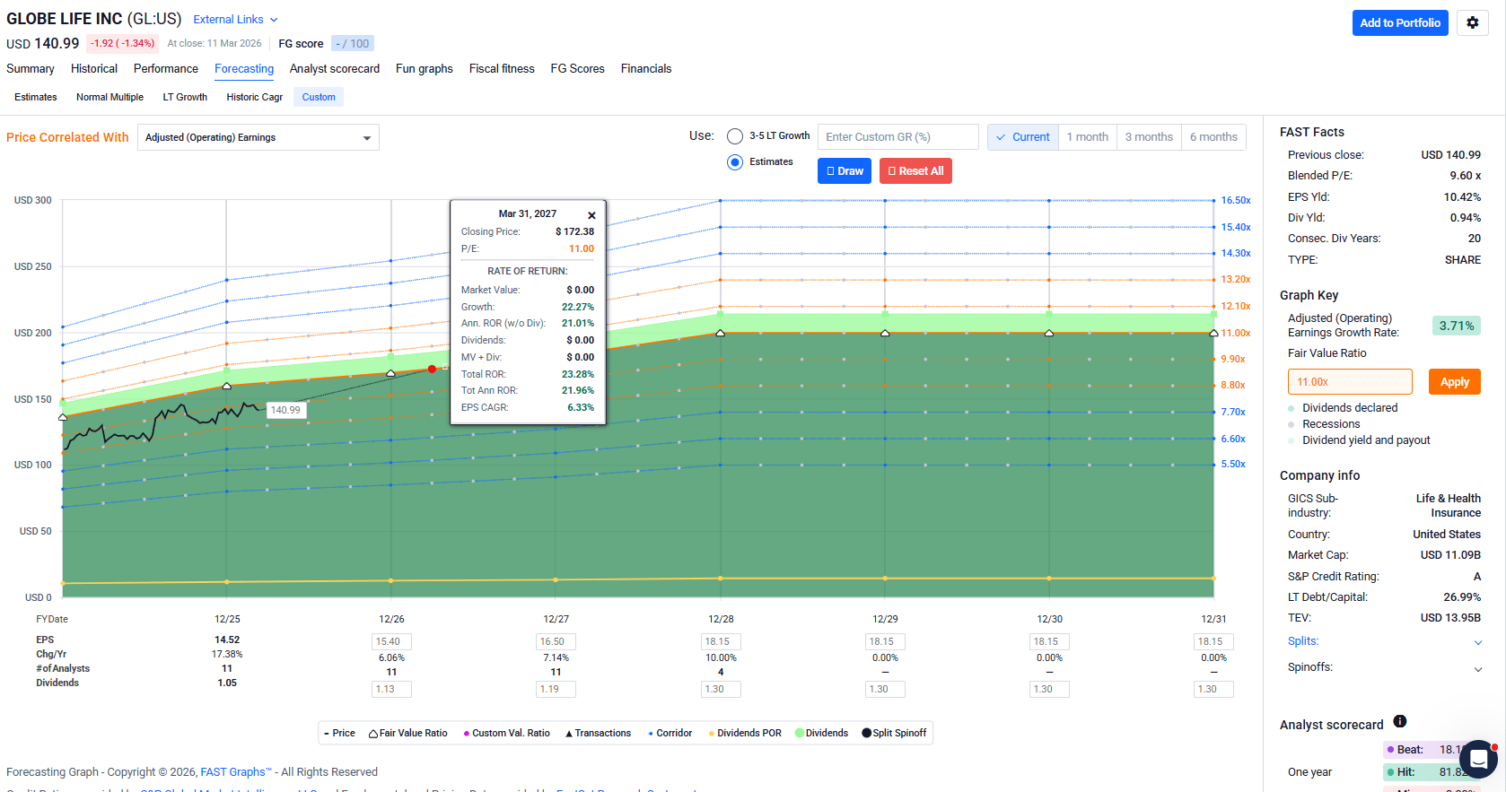This screenshot has width=1506, height=792.
Task: Close the Mar 31, 2027 tooltip
Action: pos(591,215)
